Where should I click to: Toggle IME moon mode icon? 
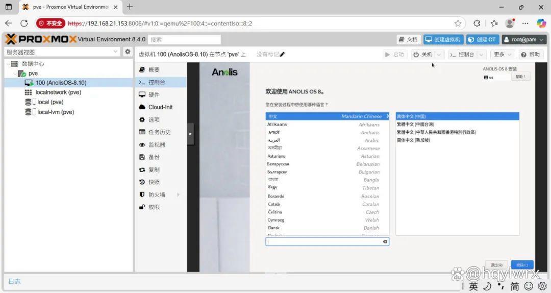487,286
